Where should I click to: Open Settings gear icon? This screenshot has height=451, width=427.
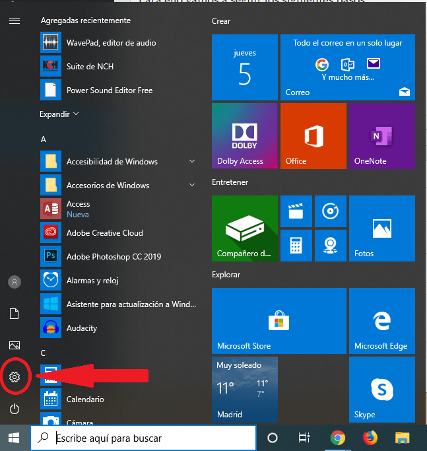15,377
